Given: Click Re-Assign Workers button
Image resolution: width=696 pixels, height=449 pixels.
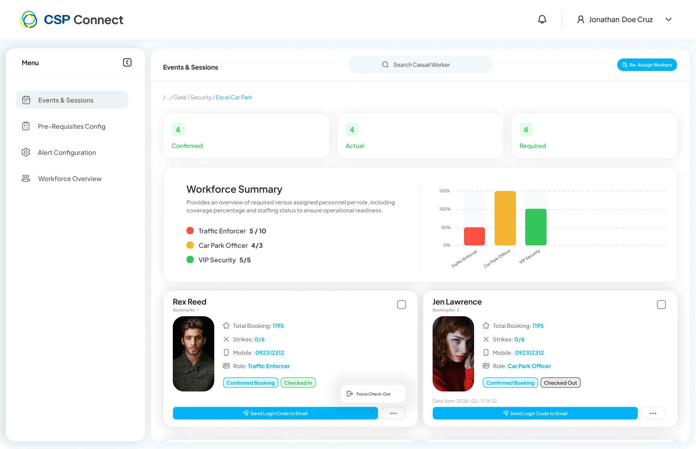Looking at the screenshot, I should 647,65.
